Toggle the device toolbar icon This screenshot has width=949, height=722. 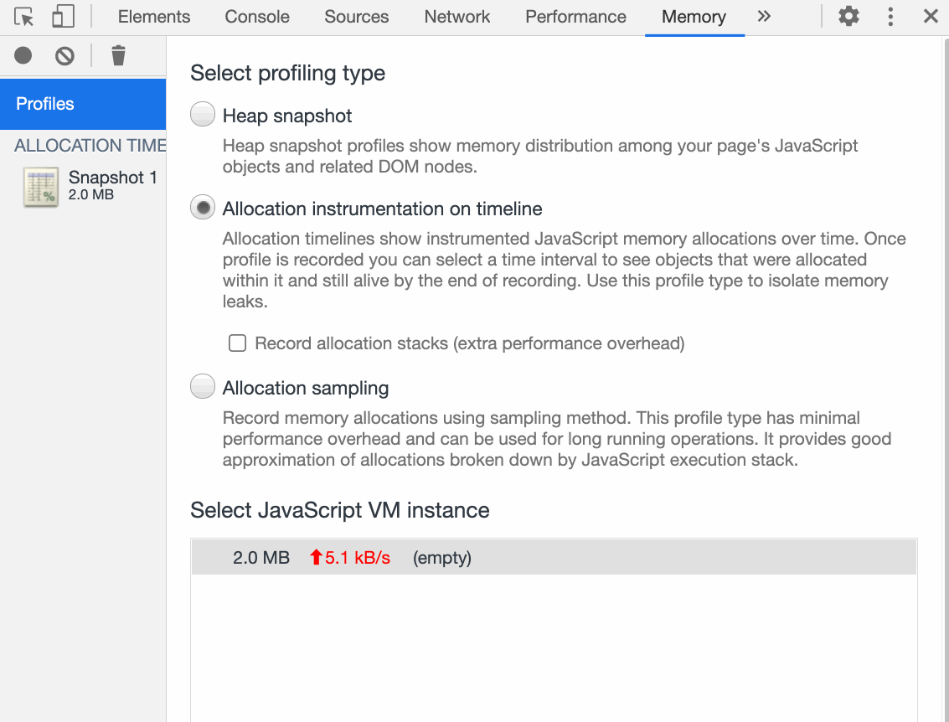63,17
